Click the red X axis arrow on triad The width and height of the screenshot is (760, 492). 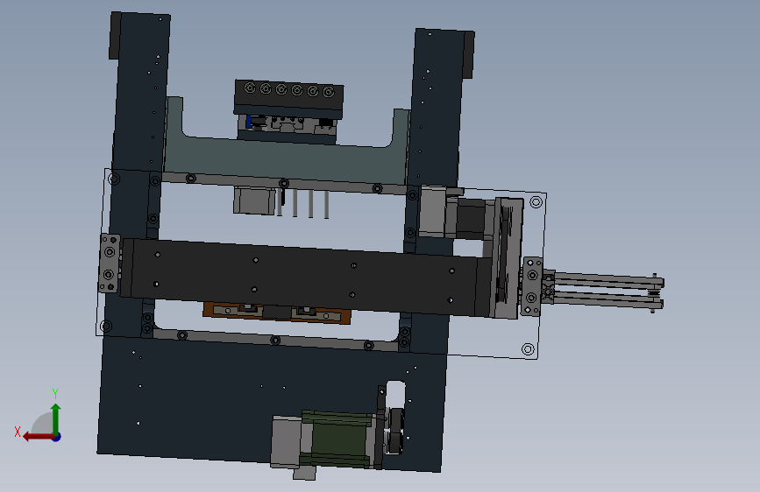click(38, 437)
